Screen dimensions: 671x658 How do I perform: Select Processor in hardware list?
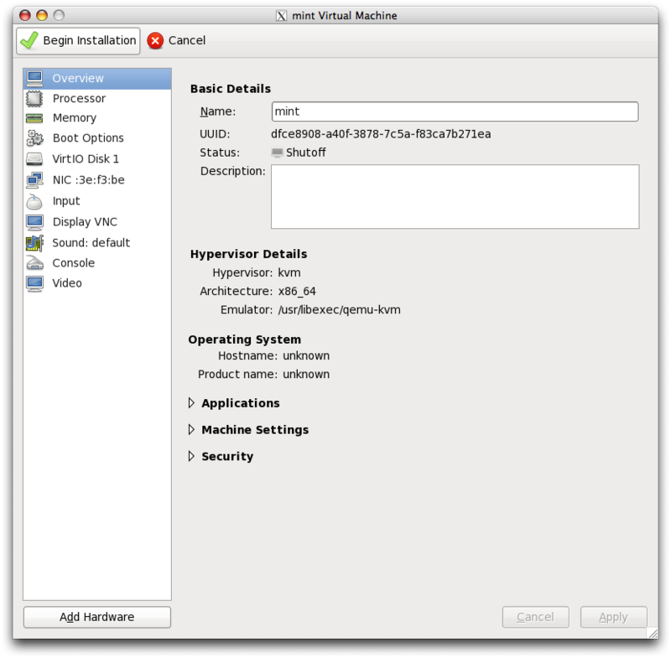pyautogui.click(x=97, y=99)
